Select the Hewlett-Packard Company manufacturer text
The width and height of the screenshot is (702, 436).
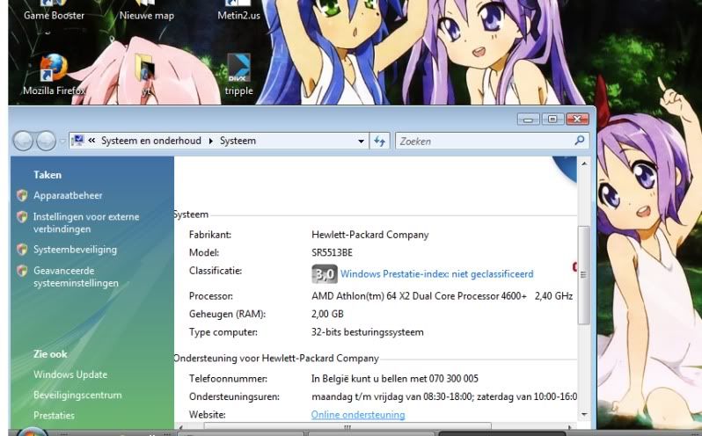click(x=369, y=235)
